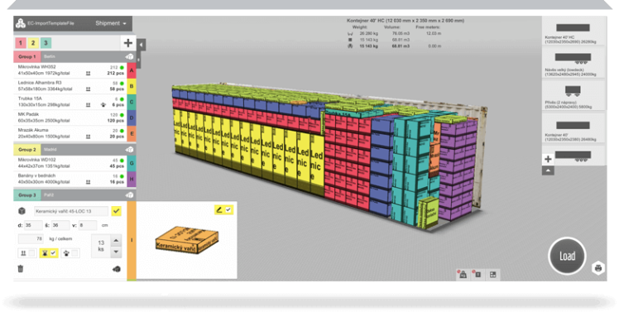Click Group 2 box icon at header right
This screenshot has height=317, width=619.
click(129, 150)
